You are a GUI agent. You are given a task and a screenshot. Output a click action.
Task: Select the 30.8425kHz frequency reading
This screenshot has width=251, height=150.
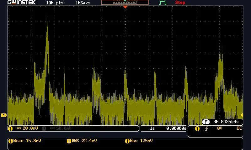[x=226, y=122]
